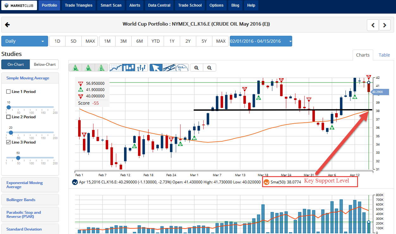Open the date range dropdown
Viewport: 396px width, 234px height.
(x=261, y=41)
